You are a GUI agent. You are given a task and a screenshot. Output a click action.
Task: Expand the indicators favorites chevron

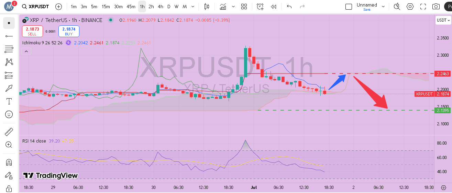(x=234, y=7)
